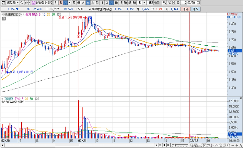Adjust the bottom zoom level slider
Image resolution: width=243 pixels, height=148 pixels.
180,145
